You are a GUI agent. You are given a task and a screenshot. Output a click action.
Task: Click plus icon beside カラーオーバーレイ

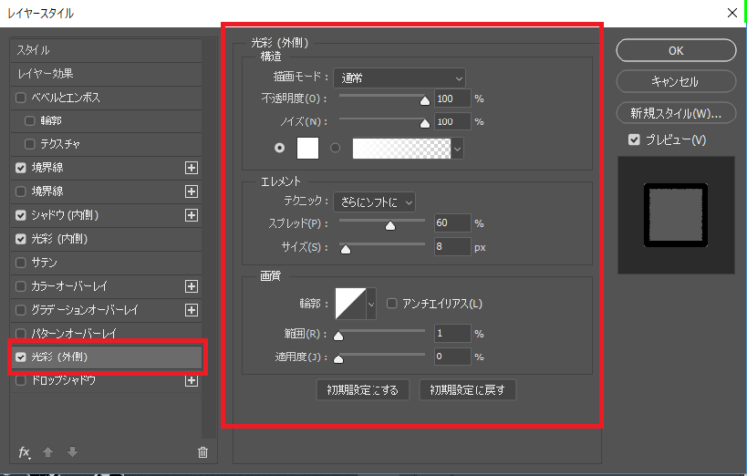click(x=191, y=286)
